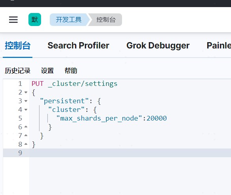This screenshot has width=231, height=195.
Task: Click fold arrow at line 7
Action: coord(26,136)
